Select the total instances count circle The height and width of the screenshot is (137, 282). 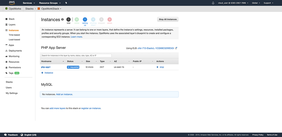coord(68,19)
